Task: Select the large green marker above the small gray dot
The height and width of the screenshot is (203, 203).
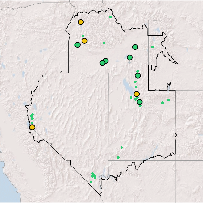Action: (x=129, y=57)
